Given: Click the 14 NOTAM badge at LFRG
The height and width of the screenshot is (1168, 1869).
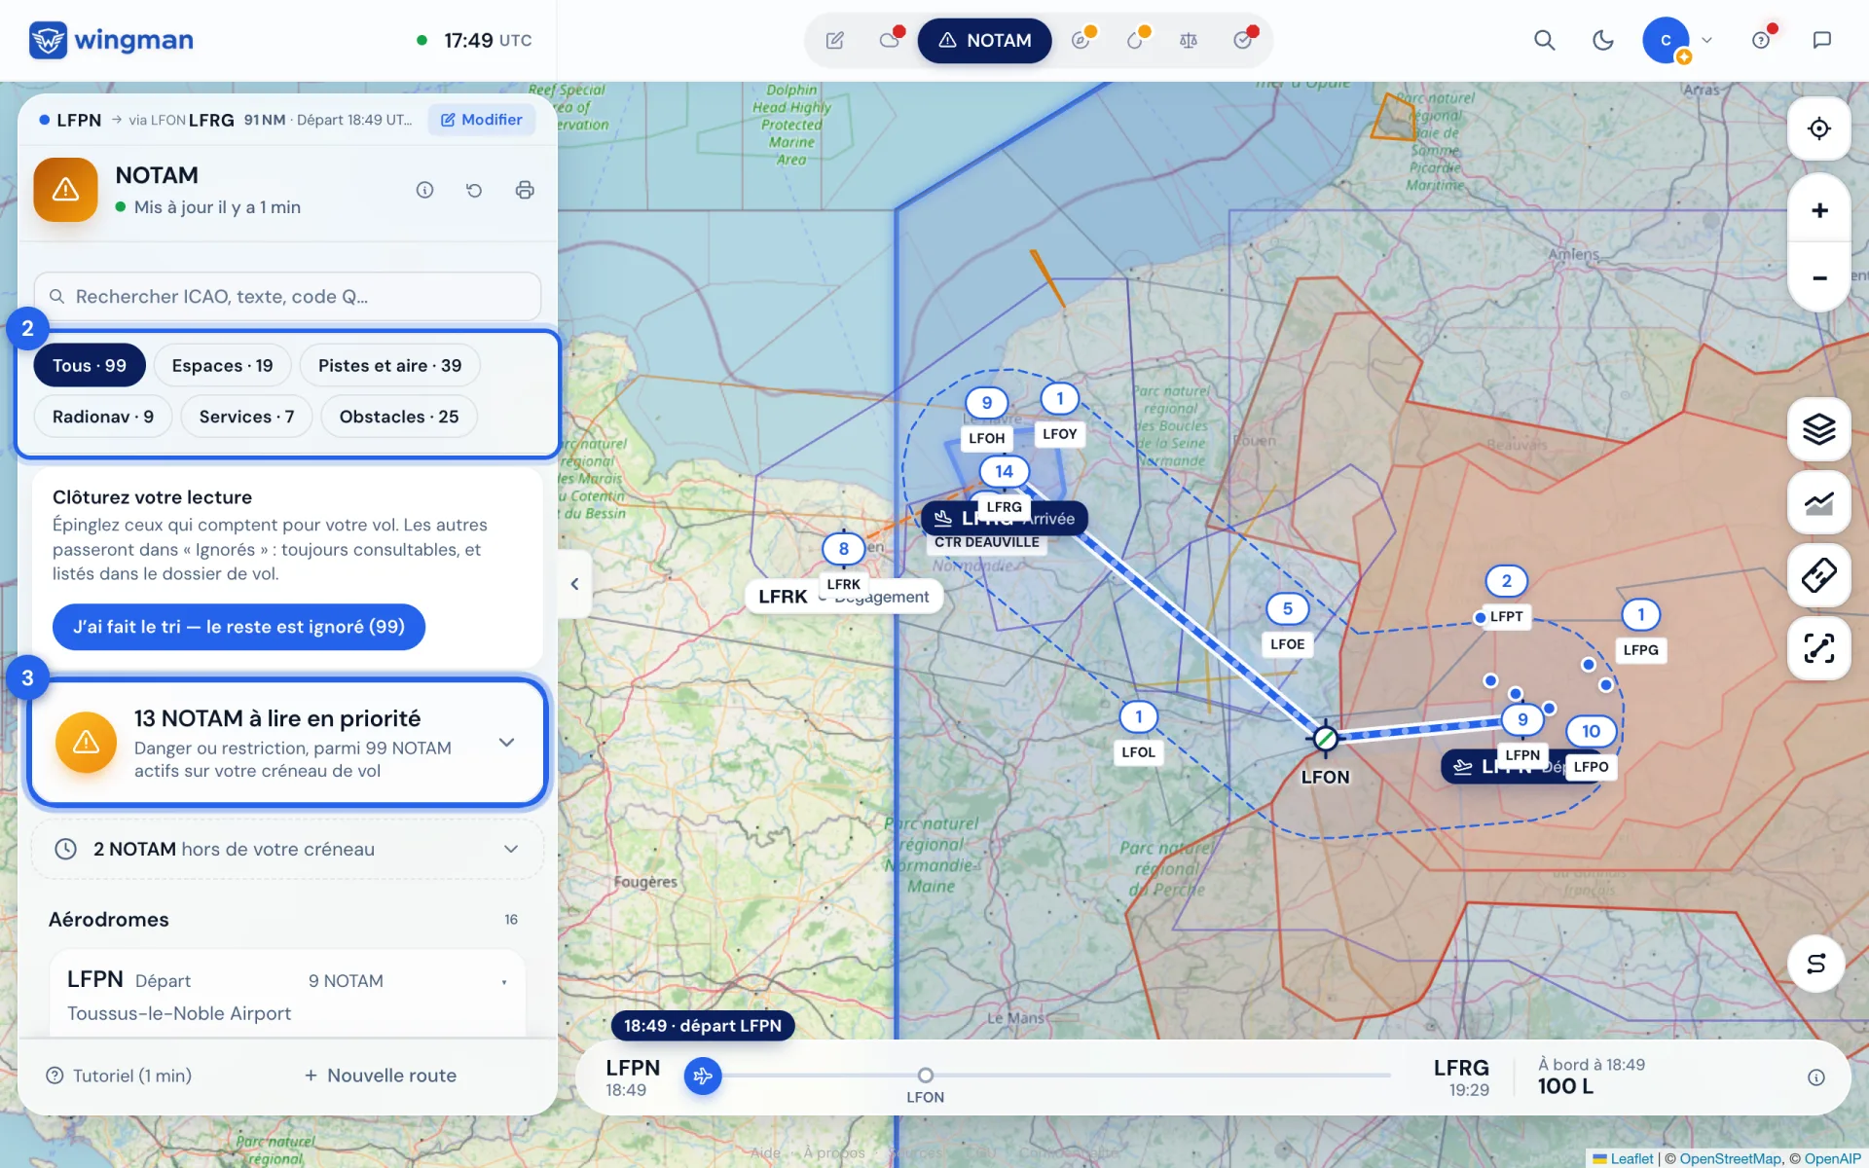Looking at the screenshot, I should (x=1004, y=472).
